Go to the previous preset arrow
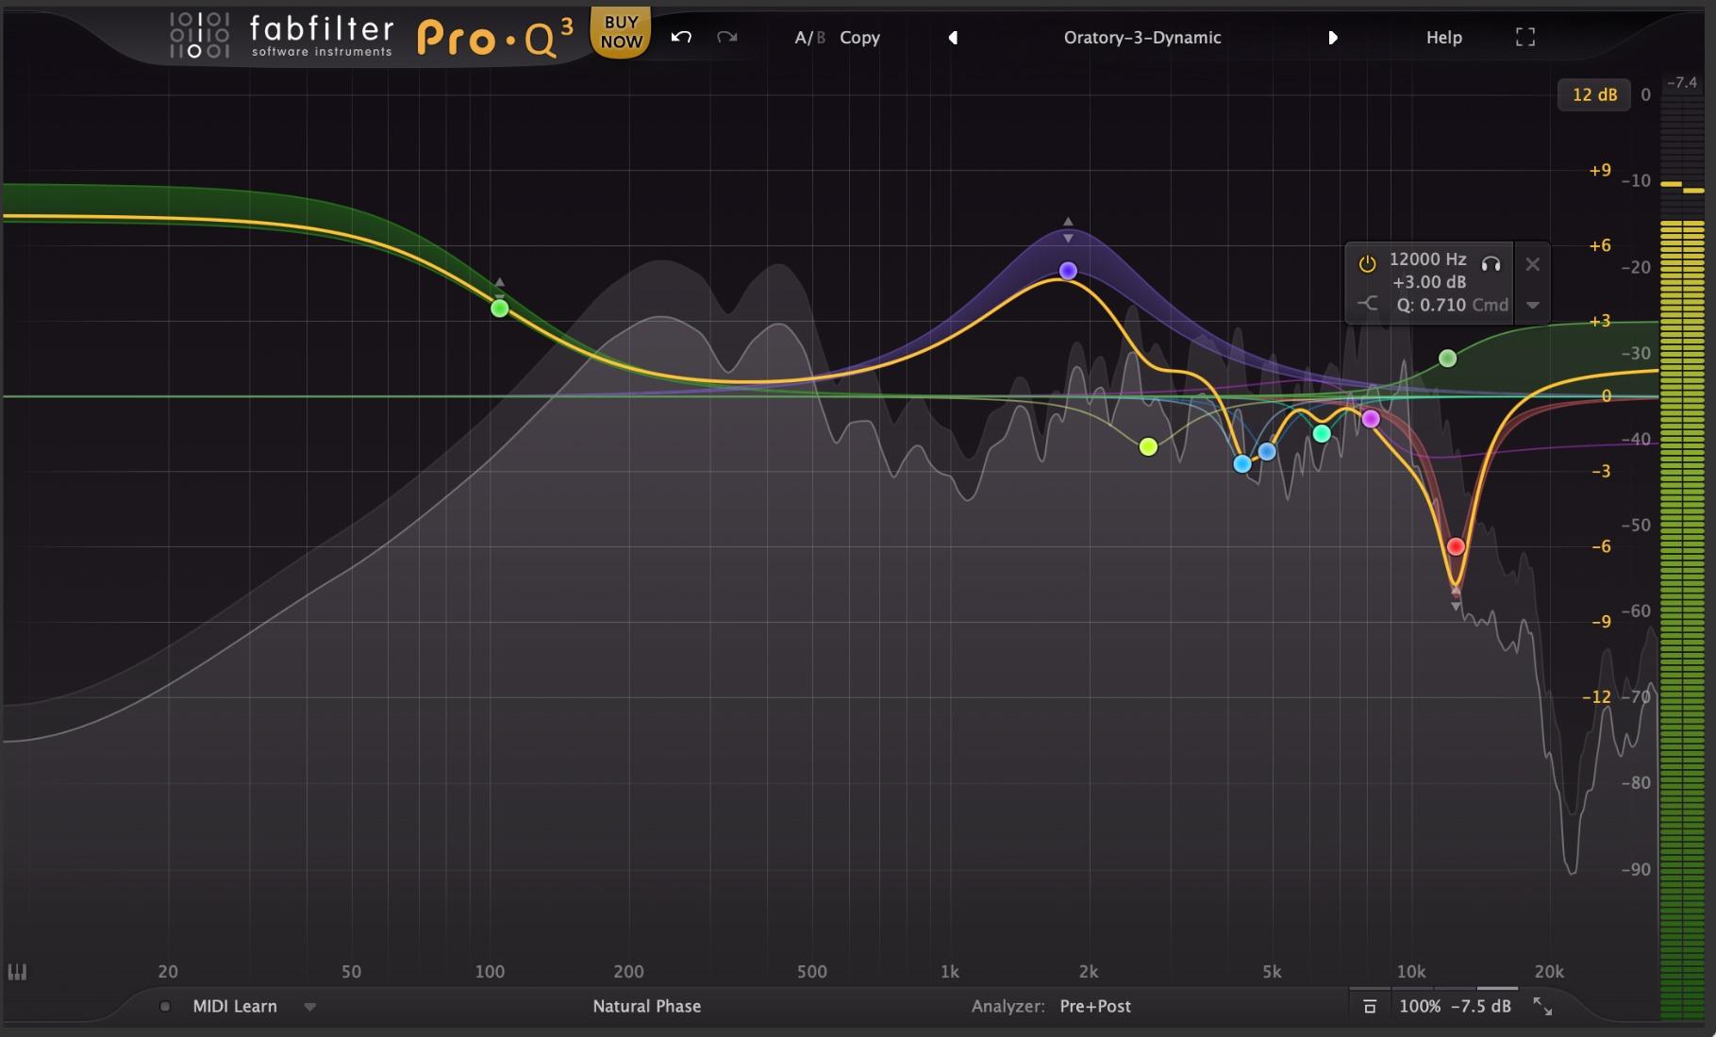Image resolution: width=1716 pixels, height=1037 pixels. (953, 38)
